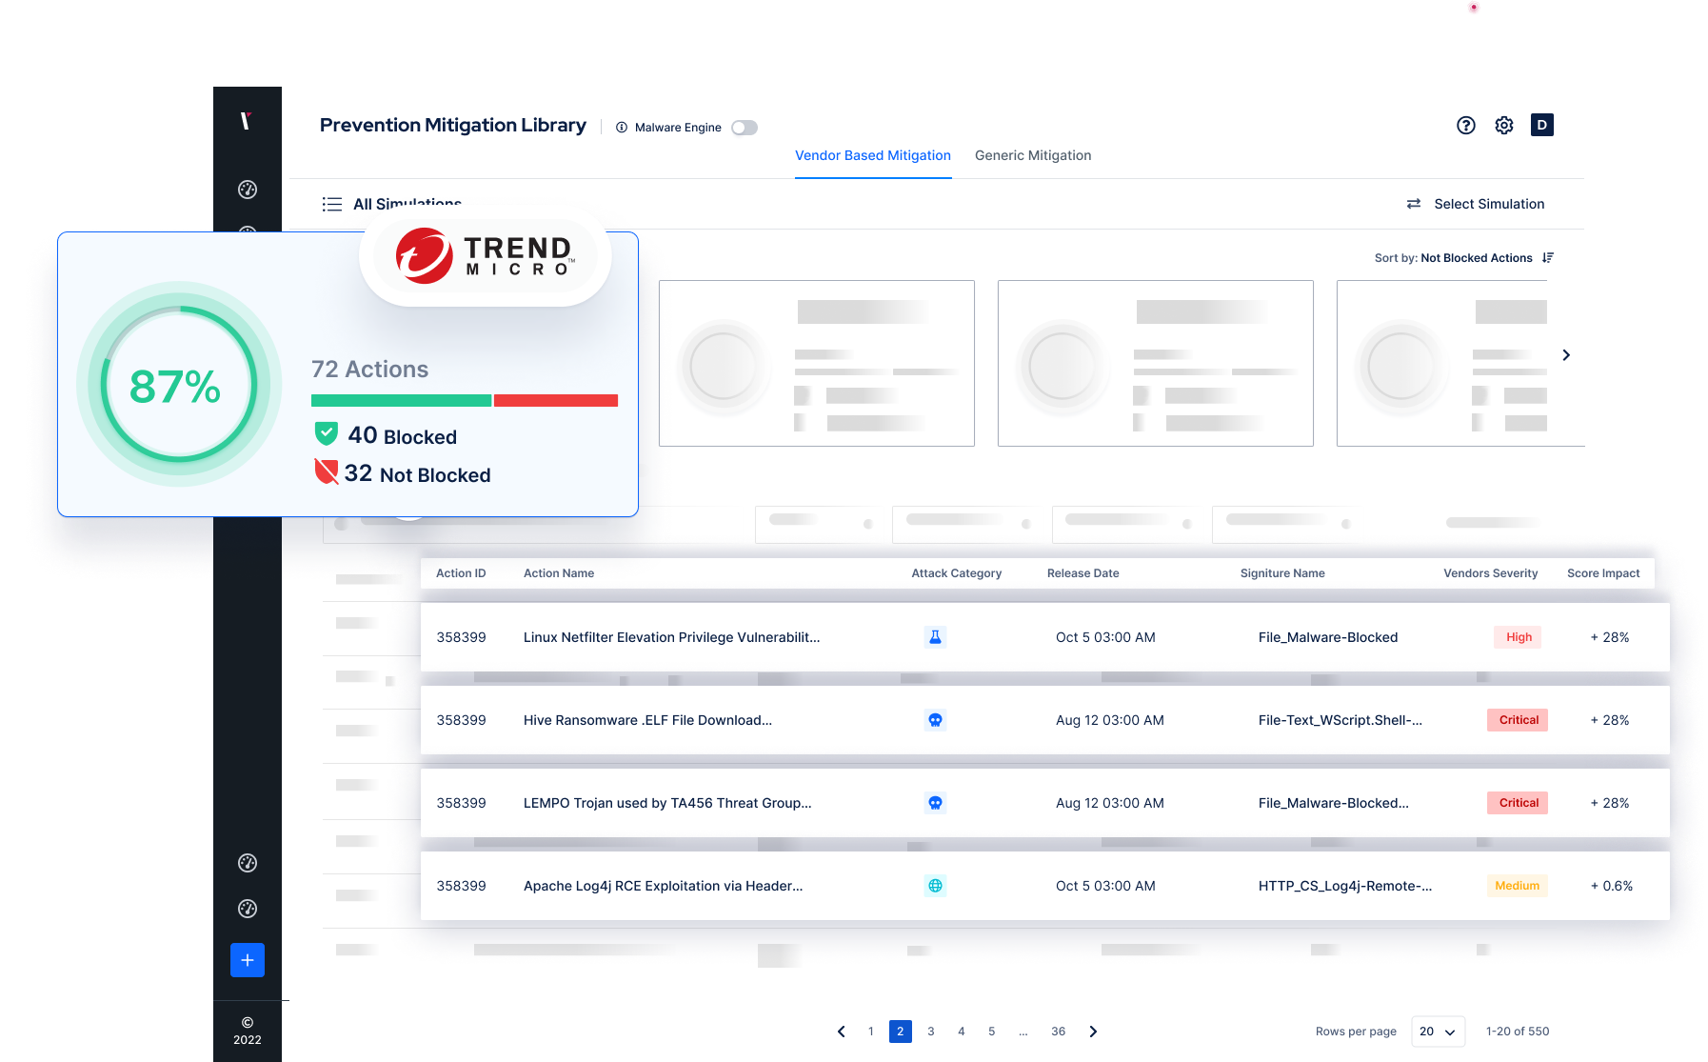Screen dimensions: 1708x1062
Task: Go to next page with right pagination arrow
Action: point(1093,1032)
